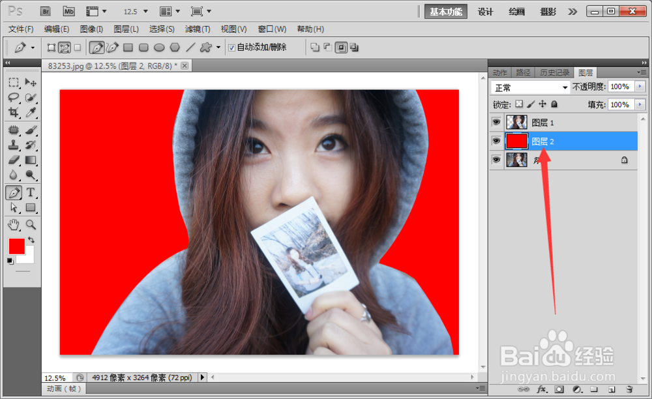Select the Brush tool in toolbox

click(31, 130)
